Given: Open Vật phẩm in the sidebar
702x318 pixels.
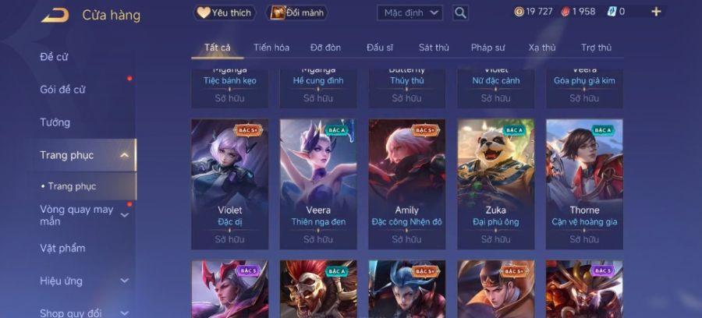Looking at the screenshot, I should [62, 248].
